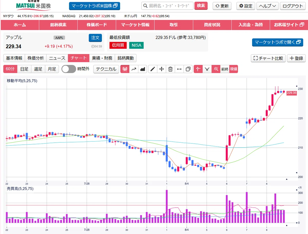Click the 信用買 margin buy button

pyautogui.click(x=118, y=45)
